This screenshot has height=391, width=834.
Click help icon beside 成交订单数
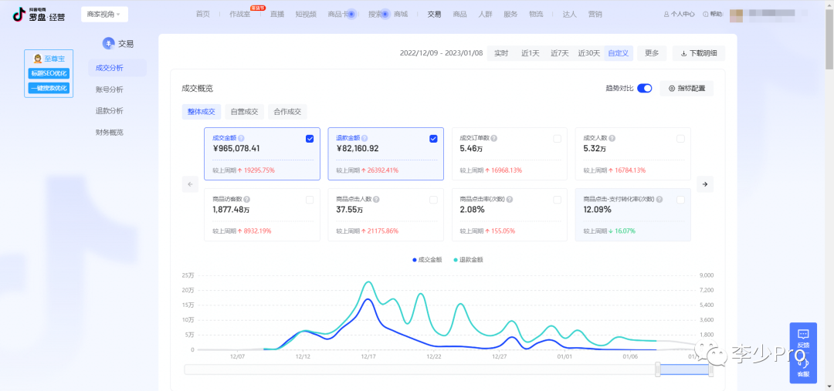pyautogui.click(x=494, y=138)
